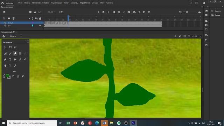Screen dimensions: 224x126
Task: Step forward one frame
Action: 149,12
